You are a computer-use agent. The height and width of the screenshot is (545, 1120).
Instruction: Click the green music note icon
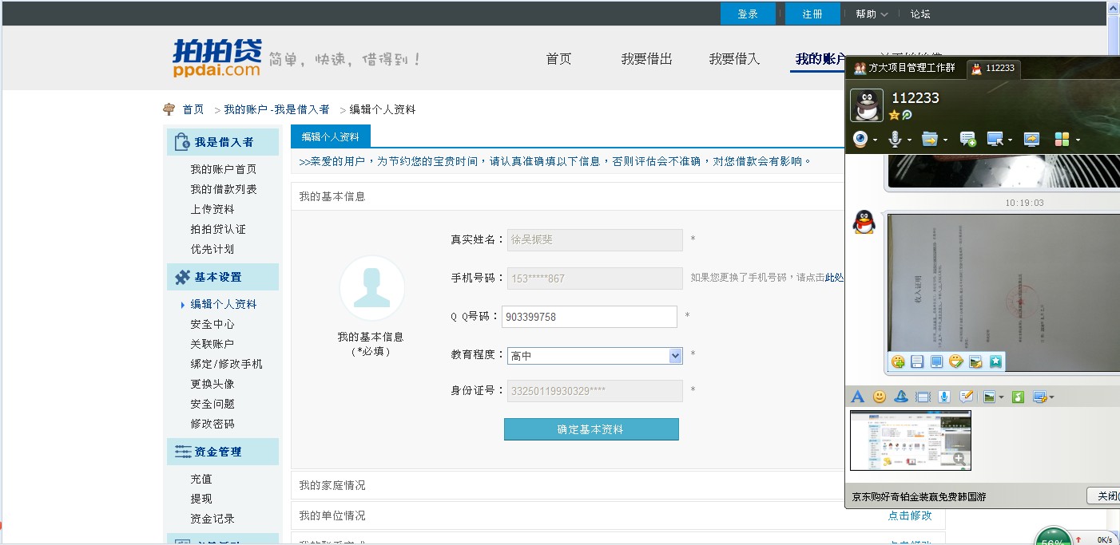pyautogui.click(x=1018, y=397)
